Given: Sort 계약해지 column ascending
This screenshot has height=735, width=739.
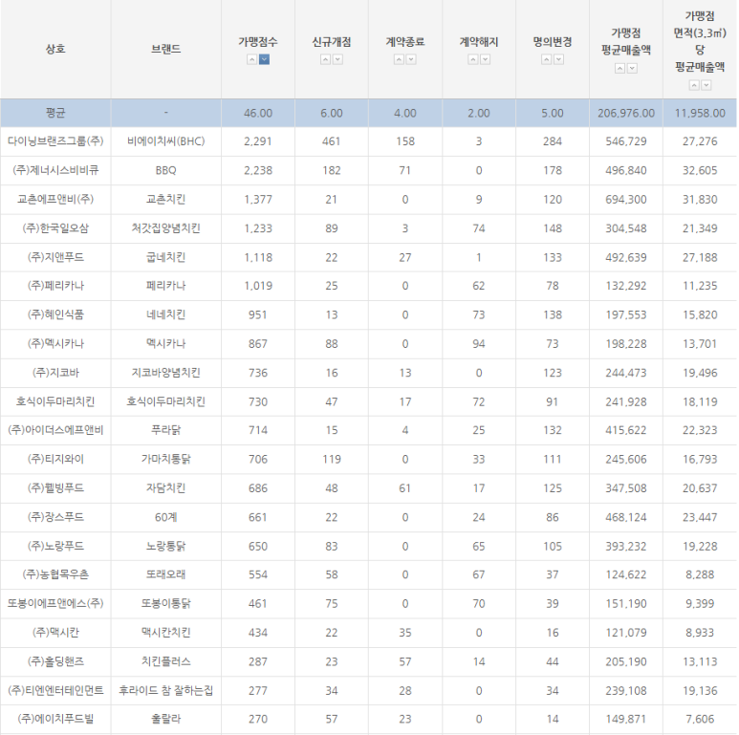Looking at the screenshot, I should 472,59.
